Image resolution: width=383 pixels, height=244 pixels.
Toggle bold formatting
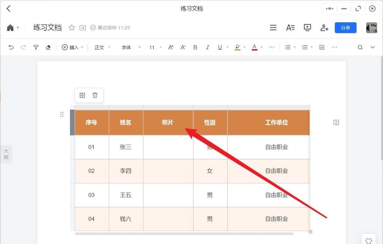click(x=195, y=47)
